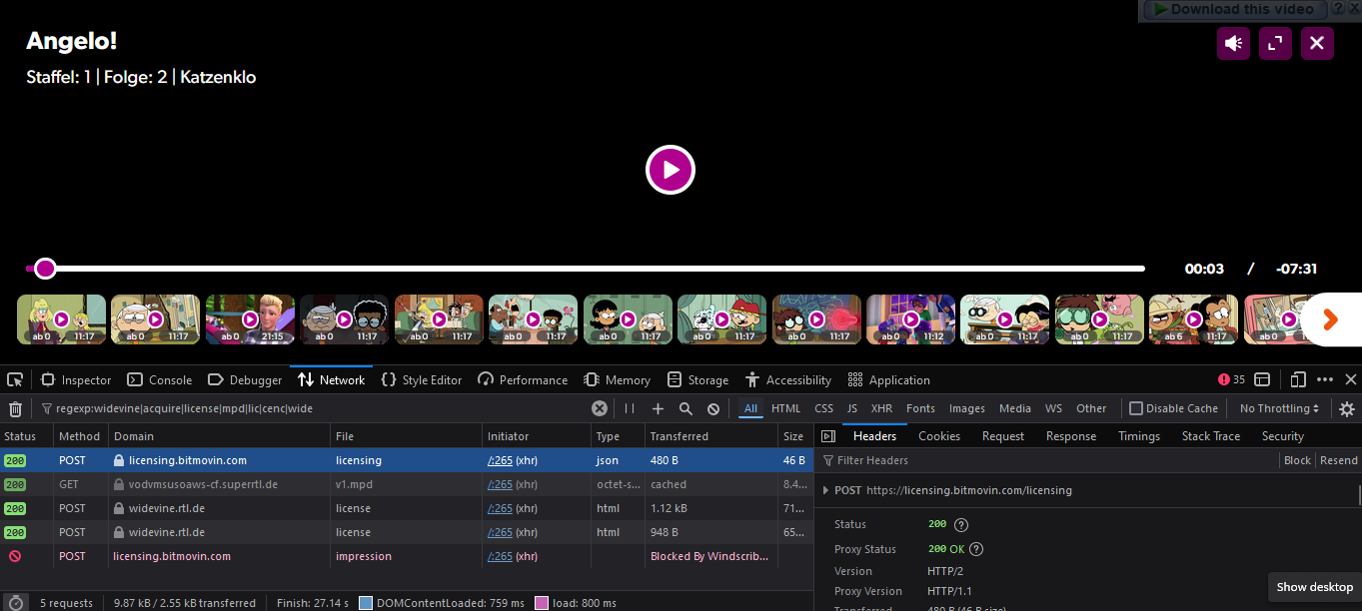Open Network settings gear
Viewport: 1362px width, 611px height.
point(1347,408)
